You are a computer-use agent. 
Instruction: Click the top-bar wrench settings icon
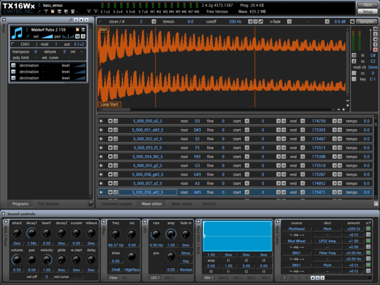click(40, 11)
